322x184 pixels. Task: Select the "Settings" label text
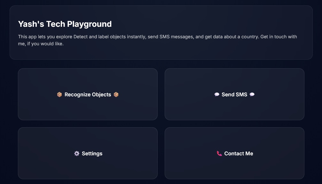pyautogui.click(x=92, y=154)
